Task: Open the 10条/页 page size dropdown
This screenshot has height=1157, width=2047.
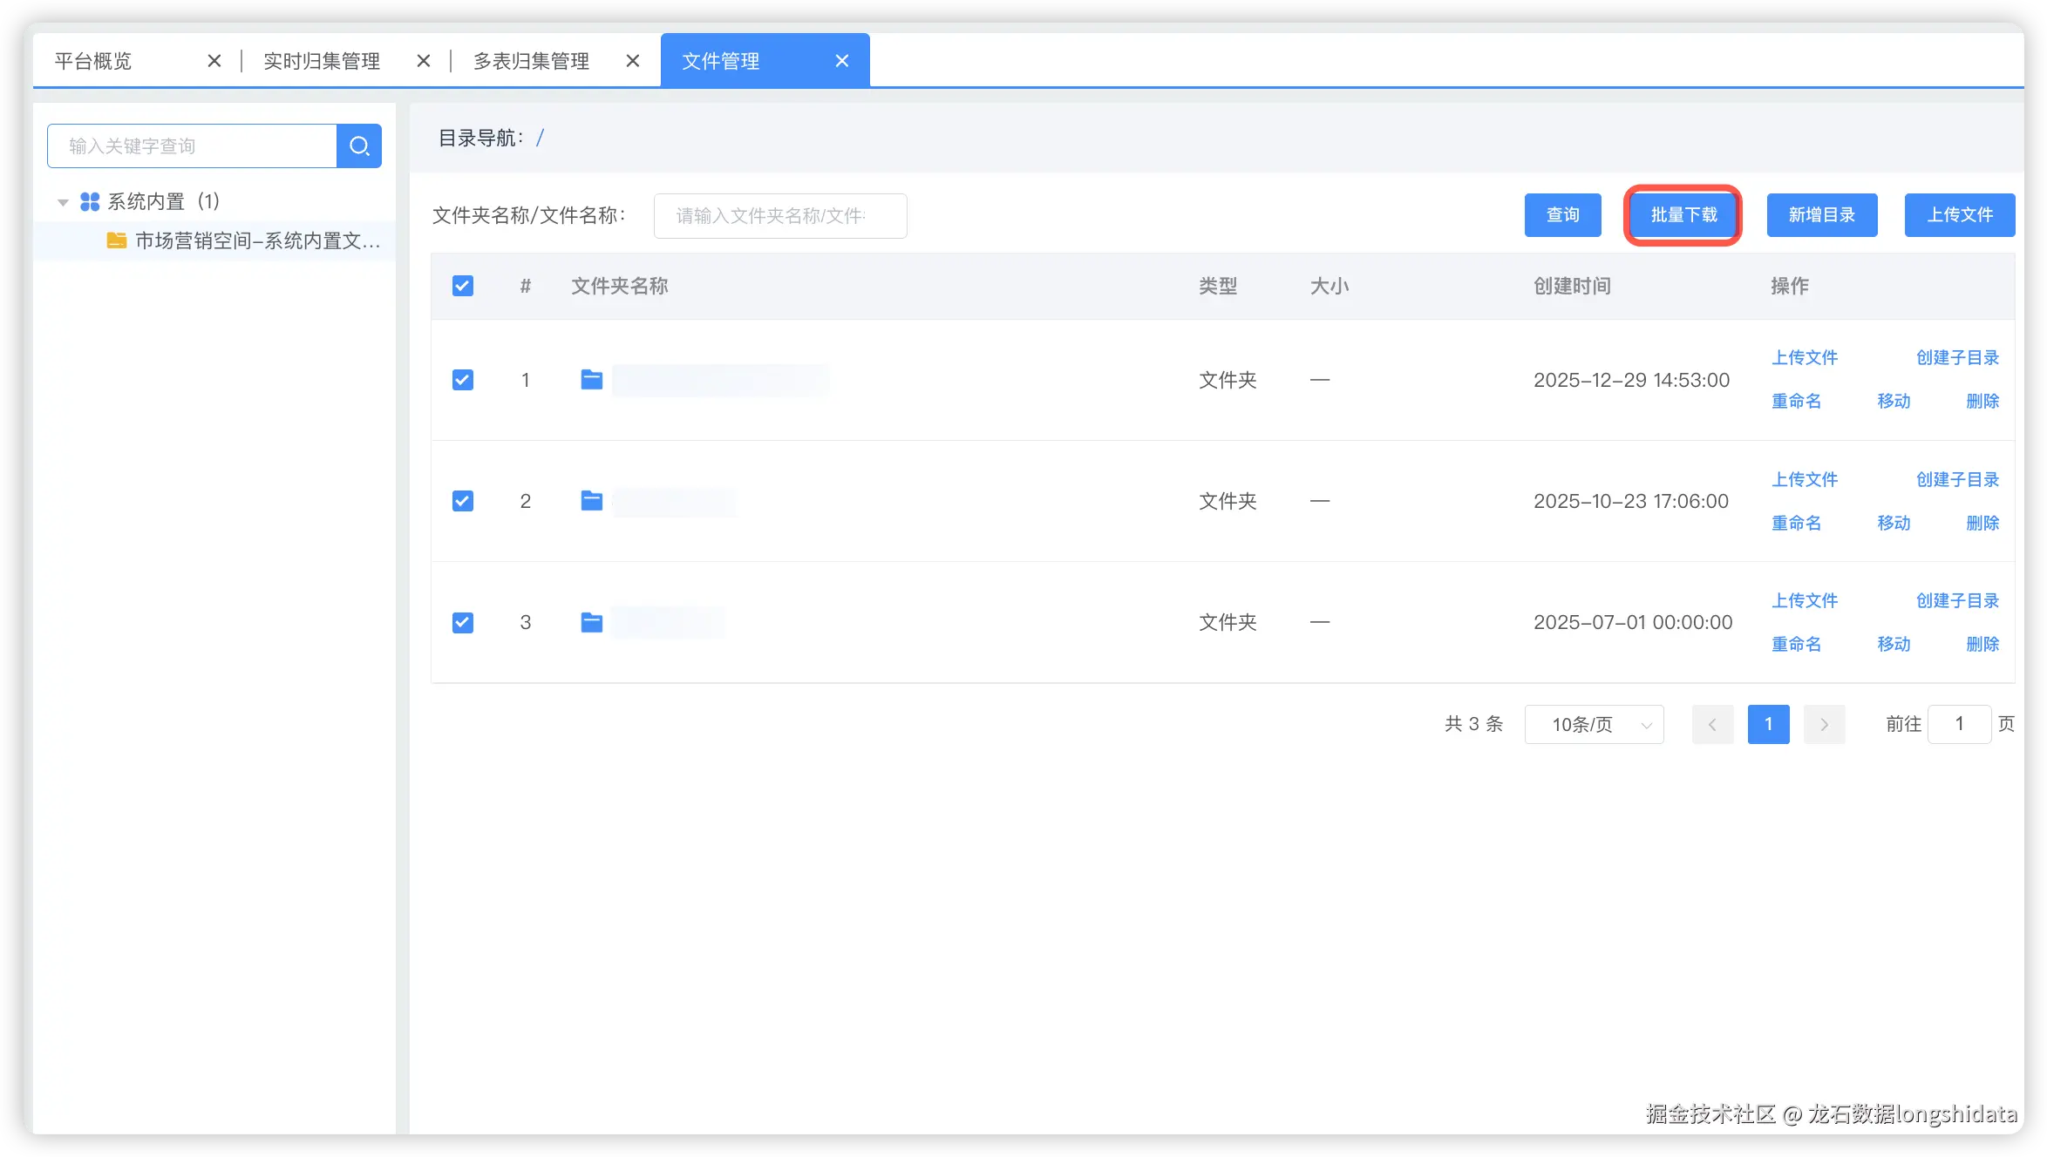Action: click(x=1594, y=724)
